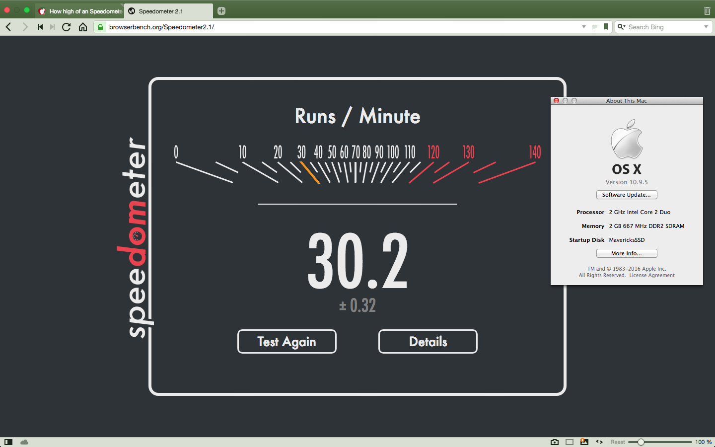This screenshot has width=715, height=447.
Task: Click the Apple logo in About This Mac
Action: [x=627, y=139]
